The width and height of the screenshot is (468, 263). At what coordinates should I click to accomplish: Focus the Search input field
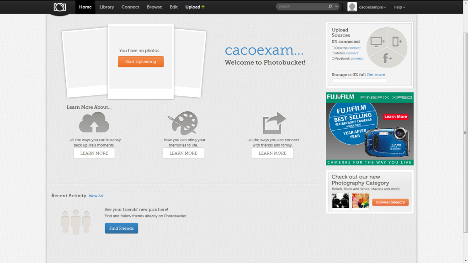coord(302,7)
